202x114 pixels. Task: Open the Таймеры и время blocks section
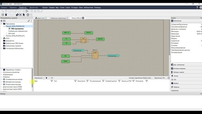pyautogui.click(x=186, y=72)
